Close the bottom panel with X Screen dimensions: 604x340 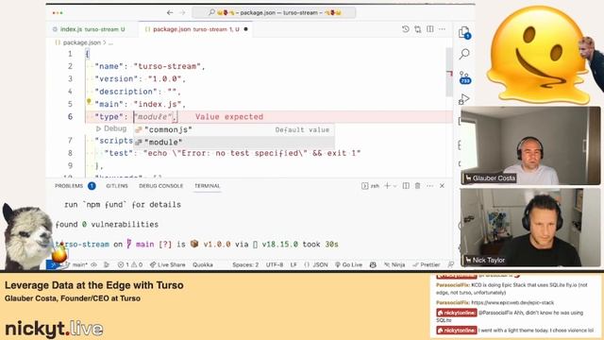tap(443, 186)
